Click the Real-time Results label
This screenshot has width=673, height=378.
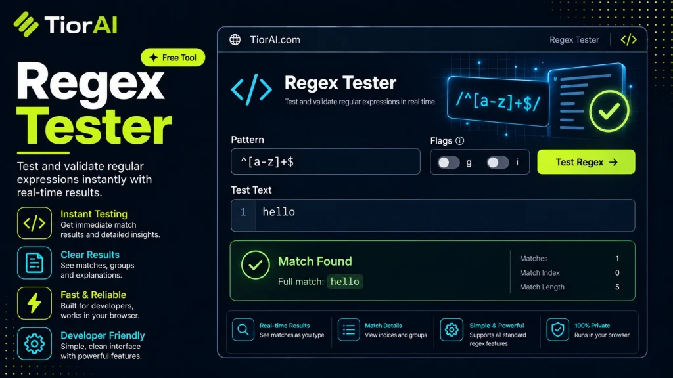pyautogui.click(x=285, y=325)
